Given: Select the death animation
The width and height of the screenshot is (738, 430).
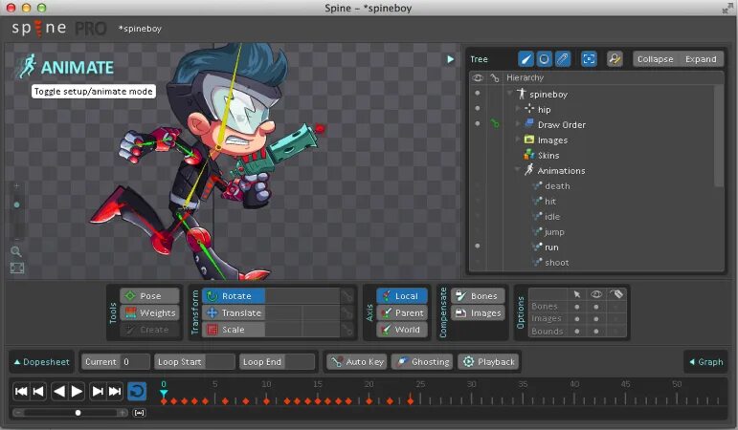Looking at the screenshot, I should click(557, 186).
